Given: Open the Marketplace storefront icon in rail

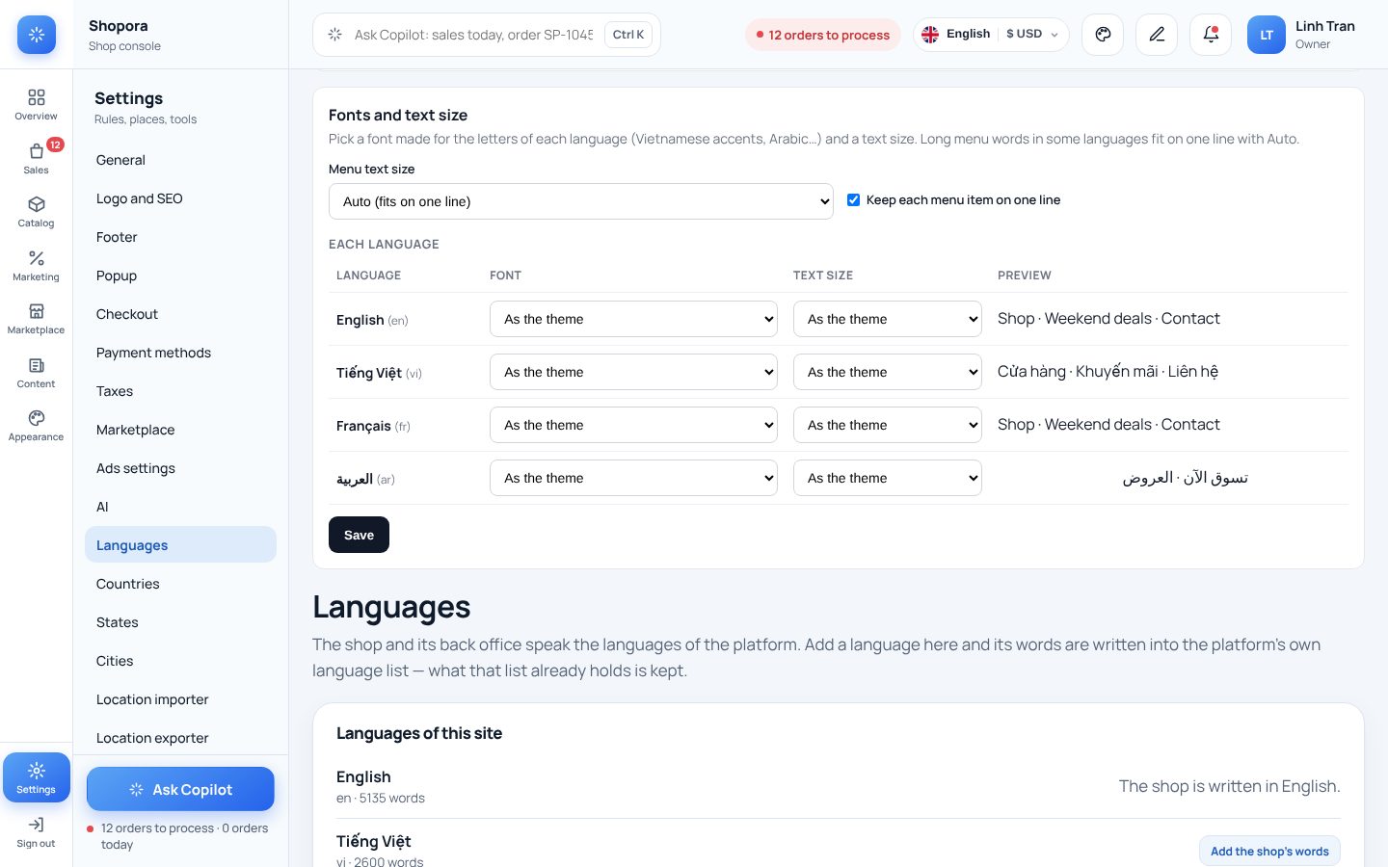Looking at the screenshot, I should (x=37, y=311).
